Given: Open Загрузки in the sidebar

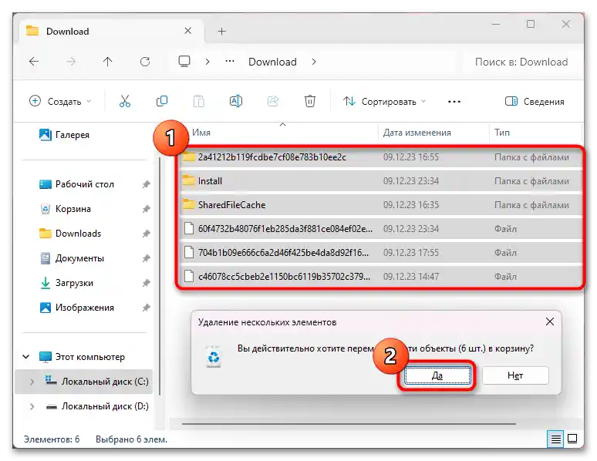Looking at the screenshot, I should coord(66,283).
